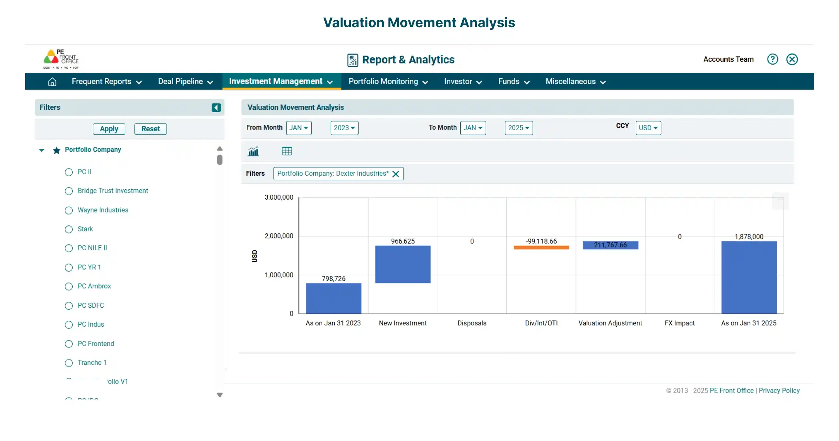Click the Portfolio Company star icon
The image size is (839, 441).
click(x=57, y=150)
